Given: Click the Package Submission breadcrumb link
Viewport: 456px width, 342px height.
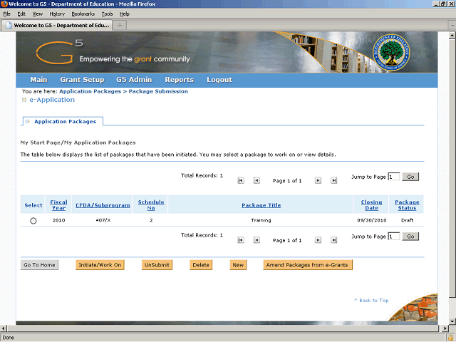Looking at the screenshot, I should [x=158, y=91].
